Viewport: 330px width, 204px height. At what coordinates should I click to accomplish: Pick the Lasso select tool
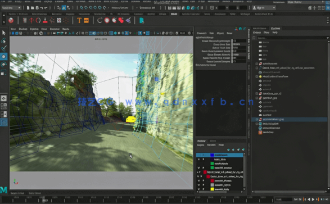tap(4, 40)
